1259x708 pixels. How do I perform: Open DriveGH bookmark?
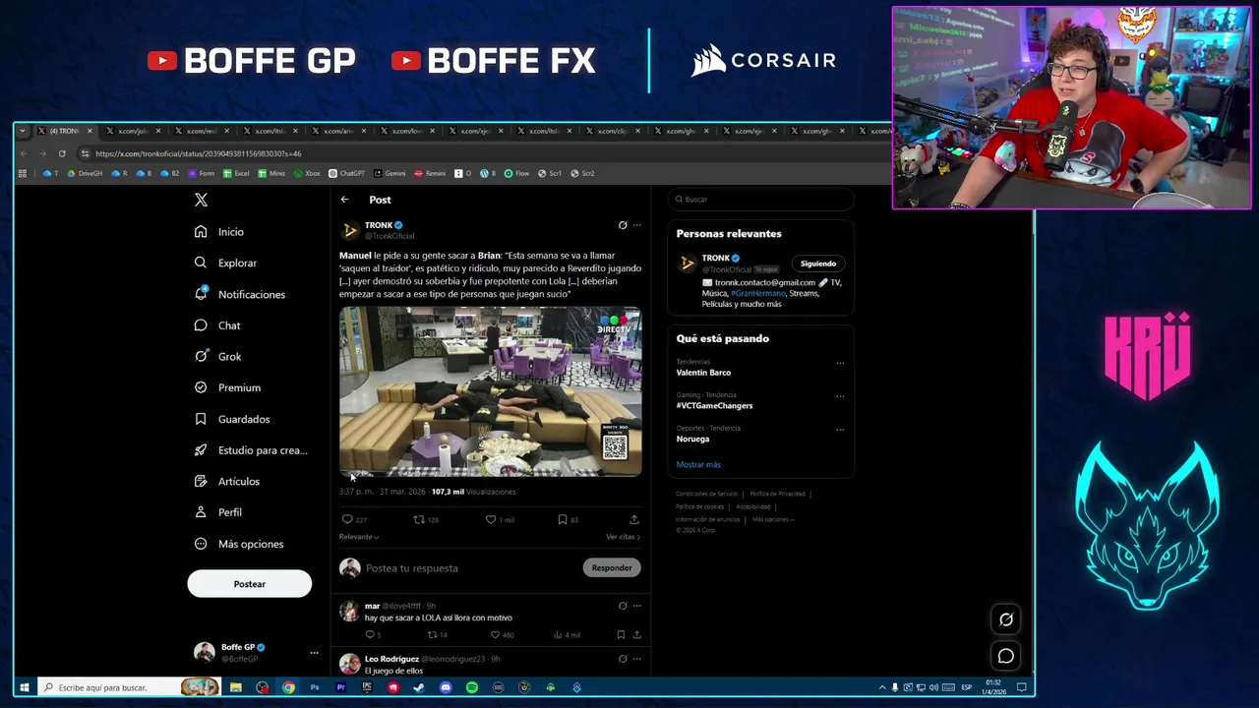click(x=85, y=173)
